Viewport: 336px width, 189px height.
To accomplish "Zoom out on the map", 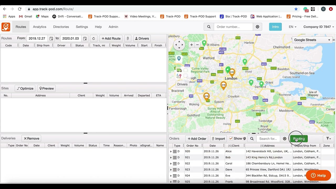I will pyautogui.click(x=197, y=45).
